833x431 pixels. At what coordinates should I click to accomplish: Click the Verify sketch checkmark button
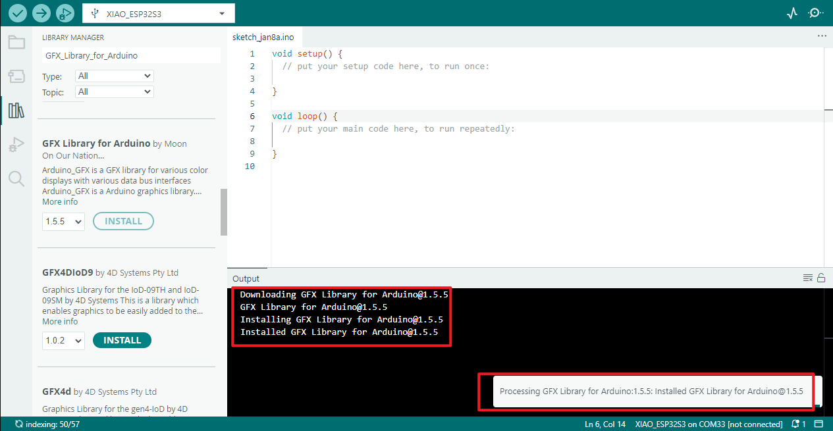[x=18, y=13]
